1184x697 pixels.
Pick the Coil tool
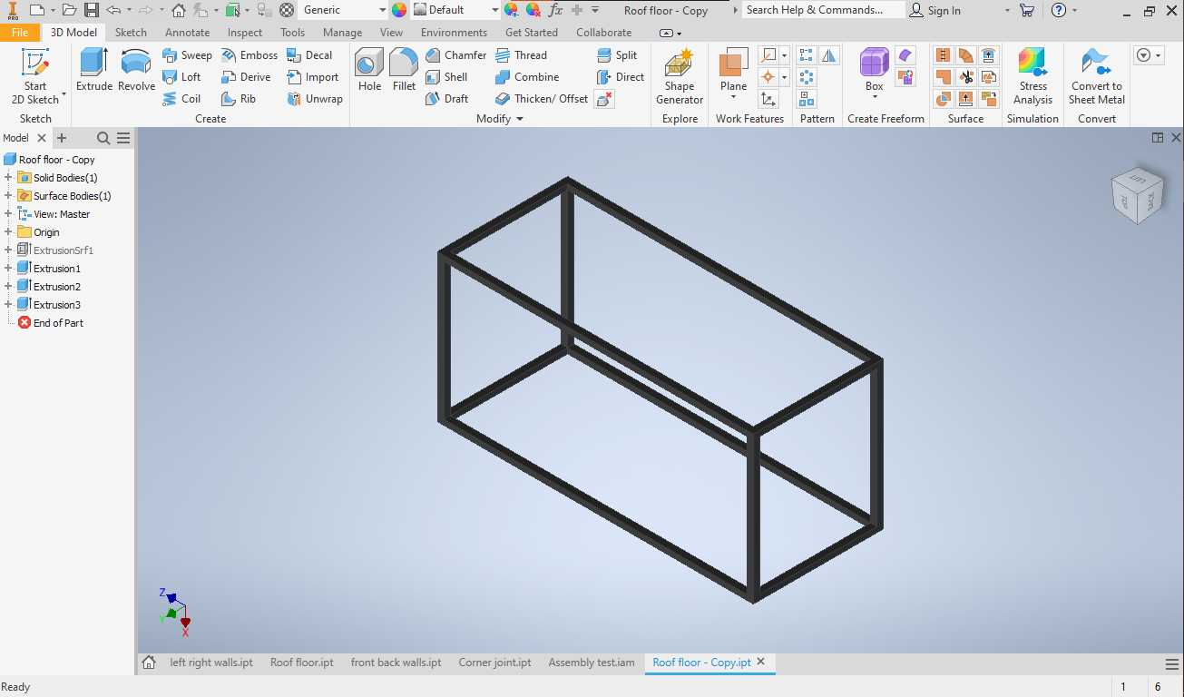[181, 99]
